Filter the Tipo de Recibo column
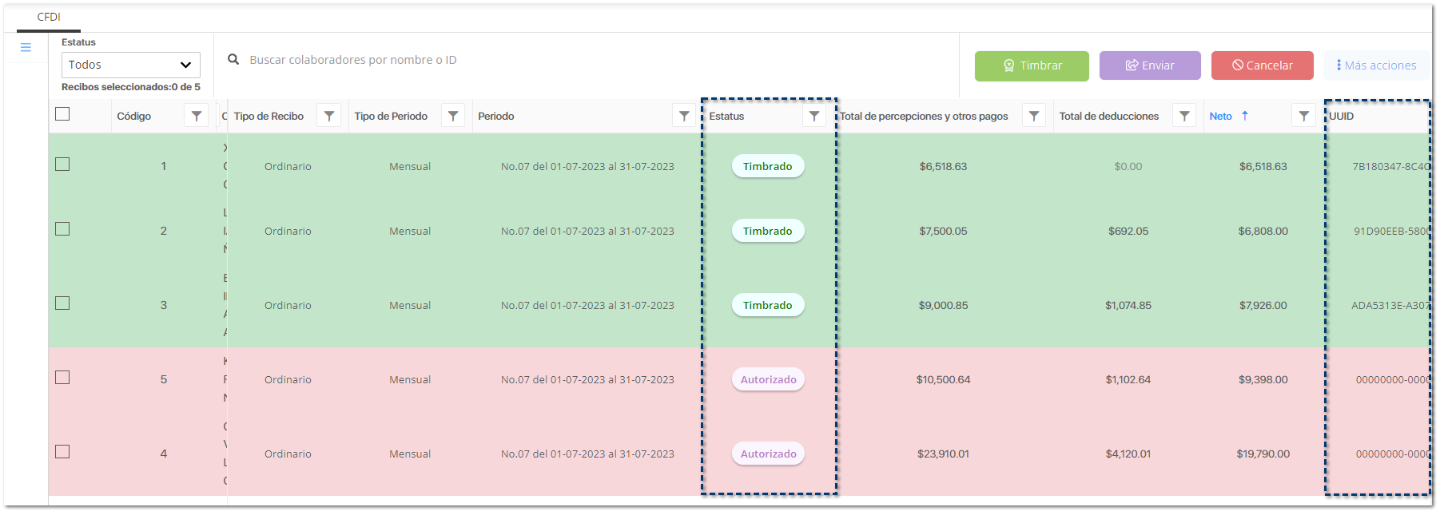 coord(329,116)
